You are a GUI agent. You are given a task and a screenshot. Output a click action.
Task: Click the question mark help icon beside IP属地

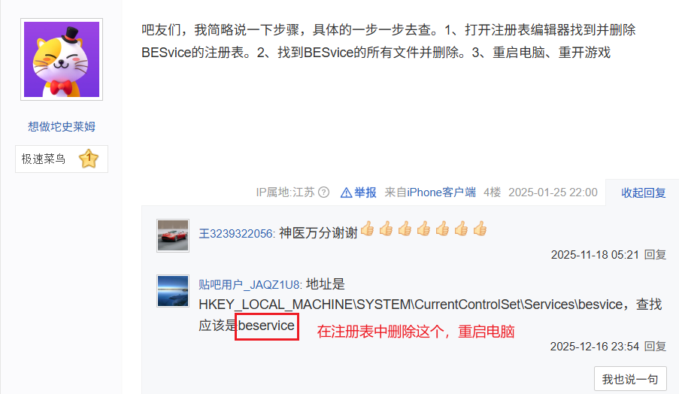point(323,192)
